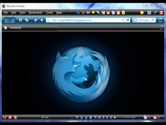This screenshot has width=166, height=125.
Task: Click the teal activity throbber icon
Action: (x=160, y=20)
